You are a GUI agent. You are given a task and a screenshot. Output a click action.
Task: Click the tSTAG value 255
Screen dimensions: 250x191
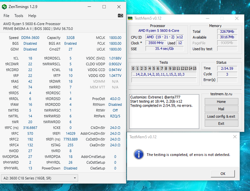(70, 145)
